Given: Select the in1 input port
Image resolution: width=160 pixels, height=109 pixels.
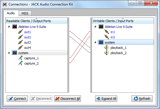Looking at the screenshot, I should (113, 32).
